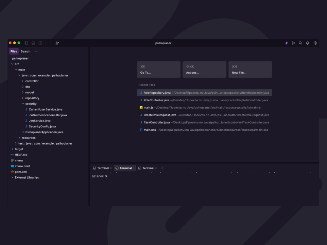
Task: Open recent file main.js
Action: (x=204, y=107)
